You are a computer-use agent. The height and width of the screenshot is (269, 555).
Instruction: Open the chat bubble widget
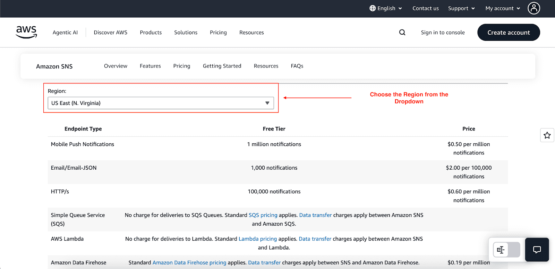tap(537, 250)
